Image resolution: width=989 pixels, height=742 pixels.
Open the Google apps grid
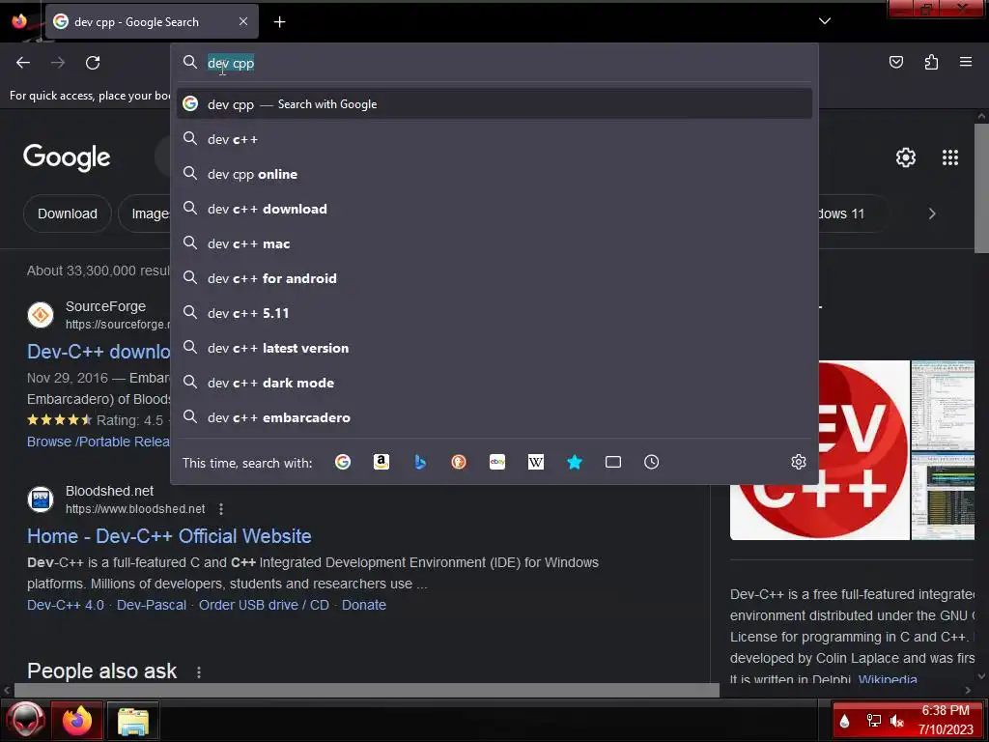[950, 157]
